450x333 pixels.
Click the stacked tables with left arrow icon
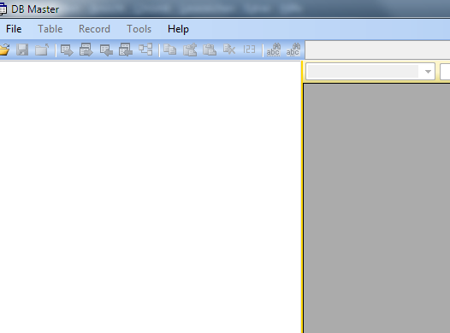point(126,50)
